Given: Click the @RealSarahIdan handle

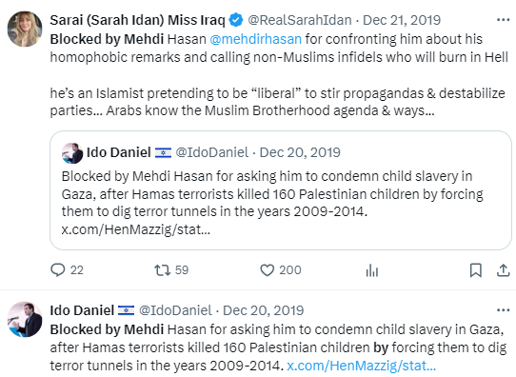Looking at the screenshot, I should [x=300, y=20].
